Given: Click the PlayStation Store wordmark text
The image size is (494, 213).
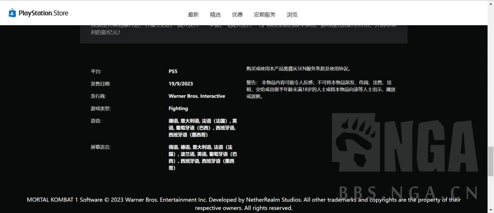Looking at the screenshot, I should click(43, 14).
